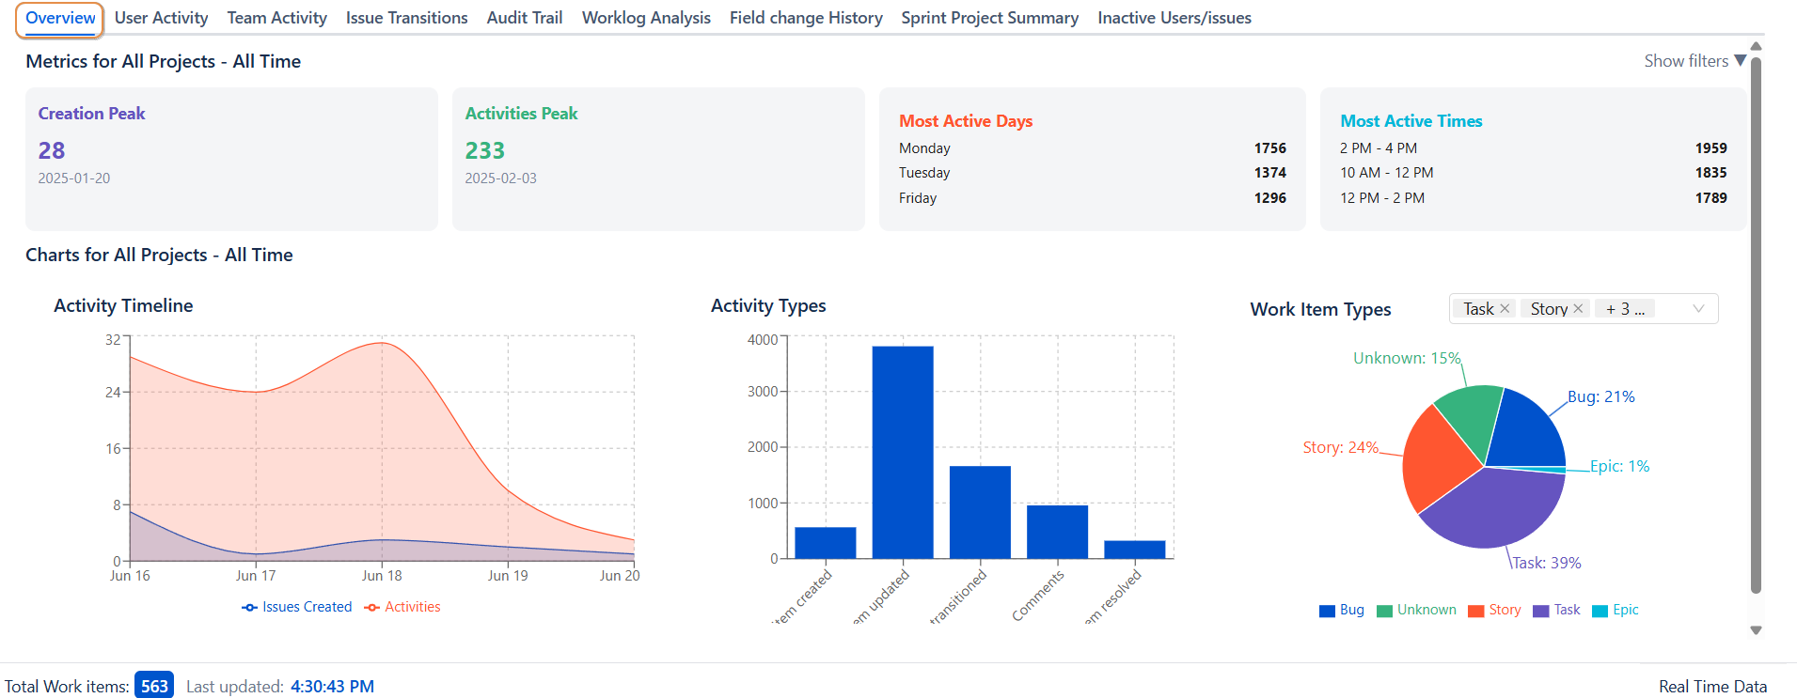Remove the Story tag from filter
Image resolution: width=1797 pixels, height=698 pixels.
[x=1578, y=309]
